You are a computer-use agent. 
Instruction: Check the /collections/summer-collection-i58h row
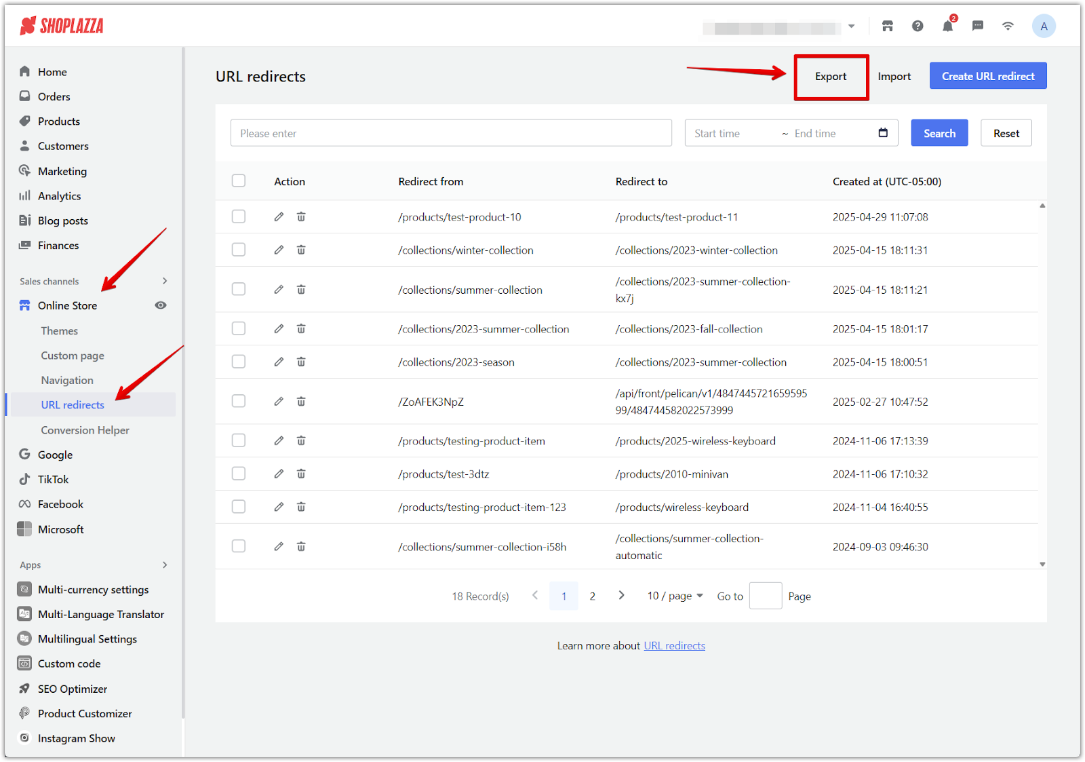[x=239, y=546]
